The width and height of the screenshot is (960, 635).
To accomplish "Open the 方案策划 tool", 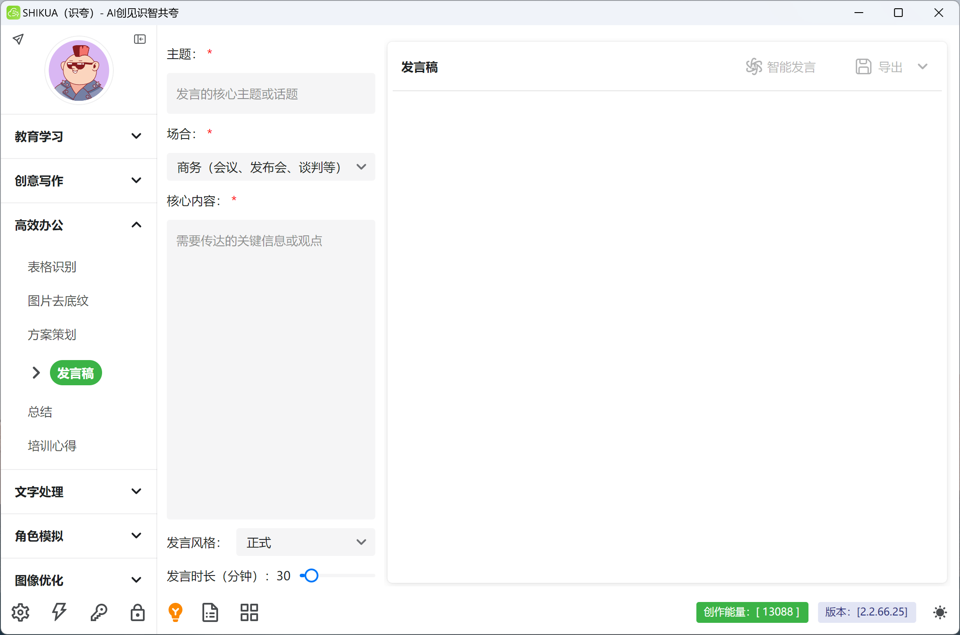I will coord(52,334).
